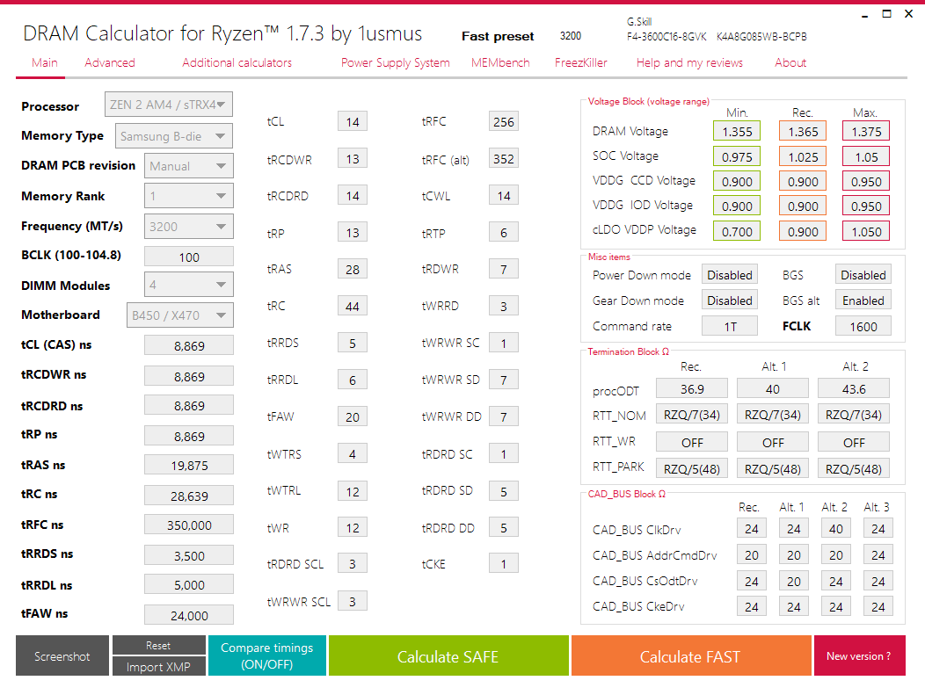Open the Power Supply System section
Viewport: 925px width, 695px height.
pyautogui.click(x=395, y=62)
